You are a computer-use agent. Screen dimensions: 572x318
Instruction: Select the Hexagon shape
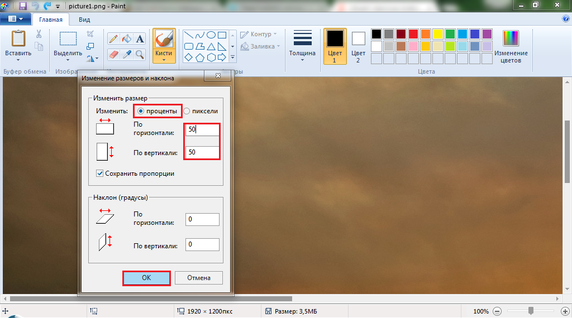pos(211,57)
